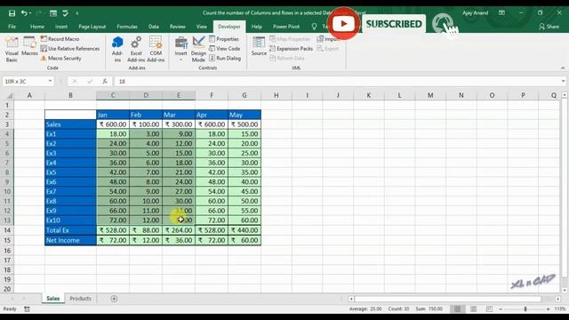Click inside the formula bar
This screenshot has height=320, width=569.
(338, 81)
